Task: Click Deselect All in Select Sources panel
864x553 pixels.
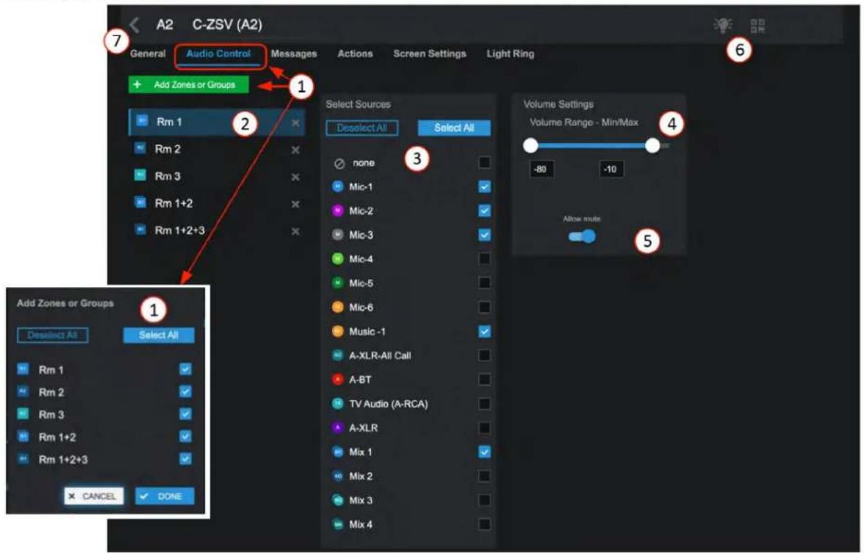Action: pos(361,128)
